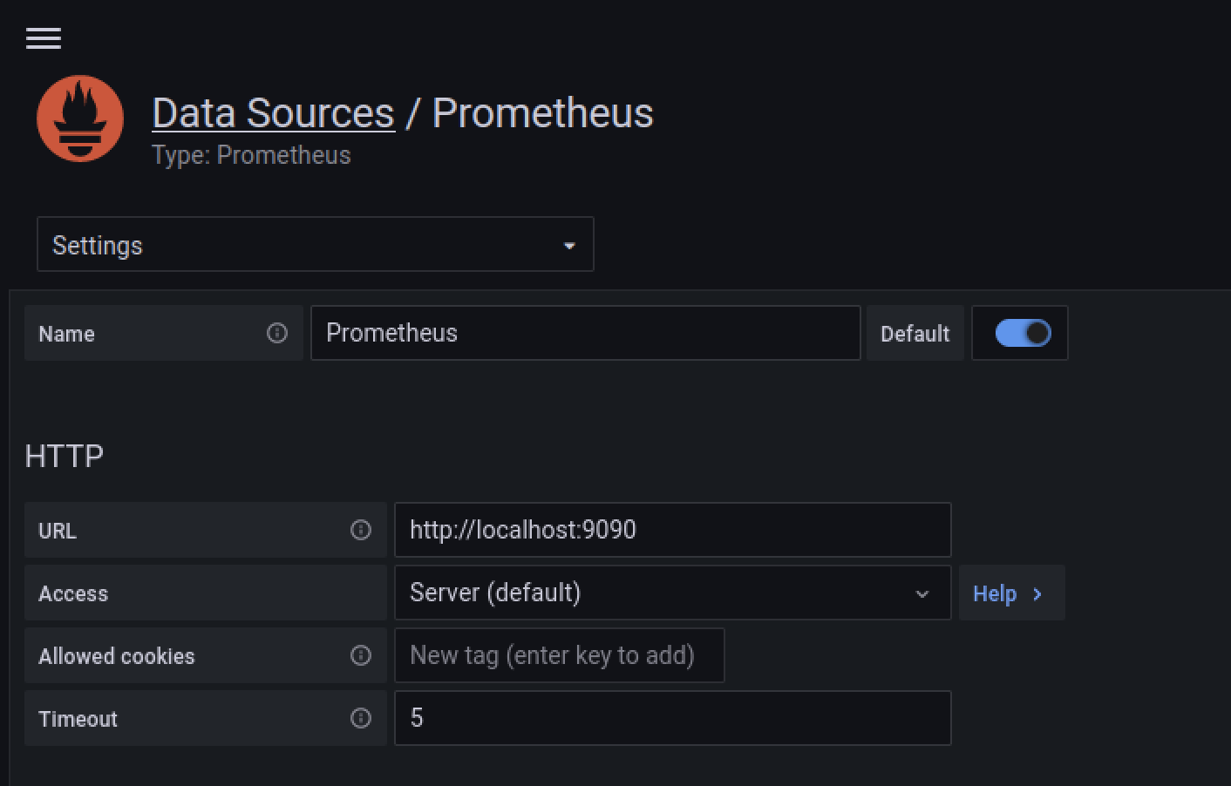Click the Name input field

click(x=585, y=333)
